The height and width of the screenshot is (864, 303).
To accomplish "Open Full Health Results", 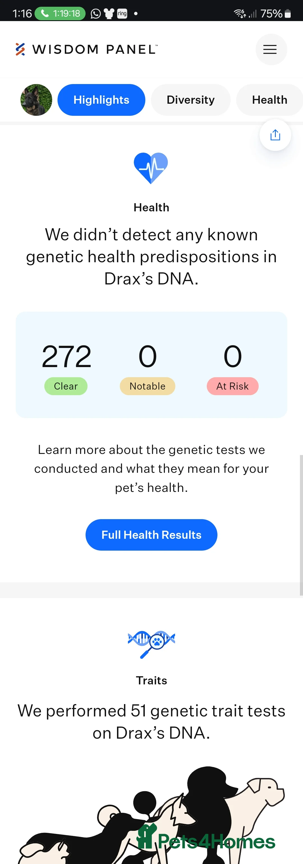I will click(x=151, y=535).
